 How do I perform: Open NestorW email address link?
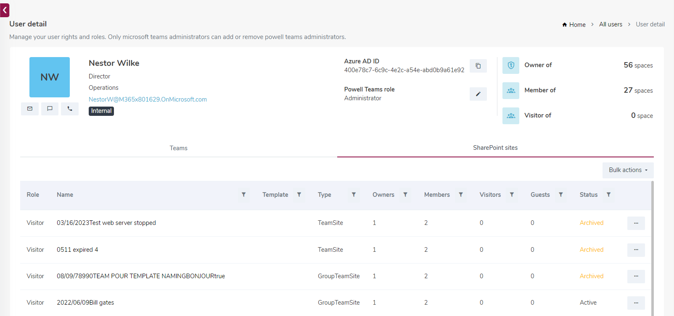click(x=148, y=99)
